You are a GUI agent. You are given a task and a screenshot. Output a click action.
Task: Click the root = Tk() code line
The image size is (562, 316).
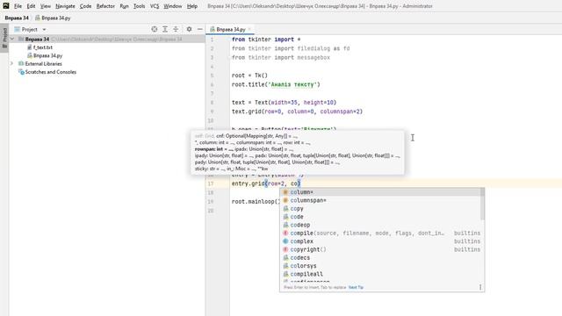249,75
